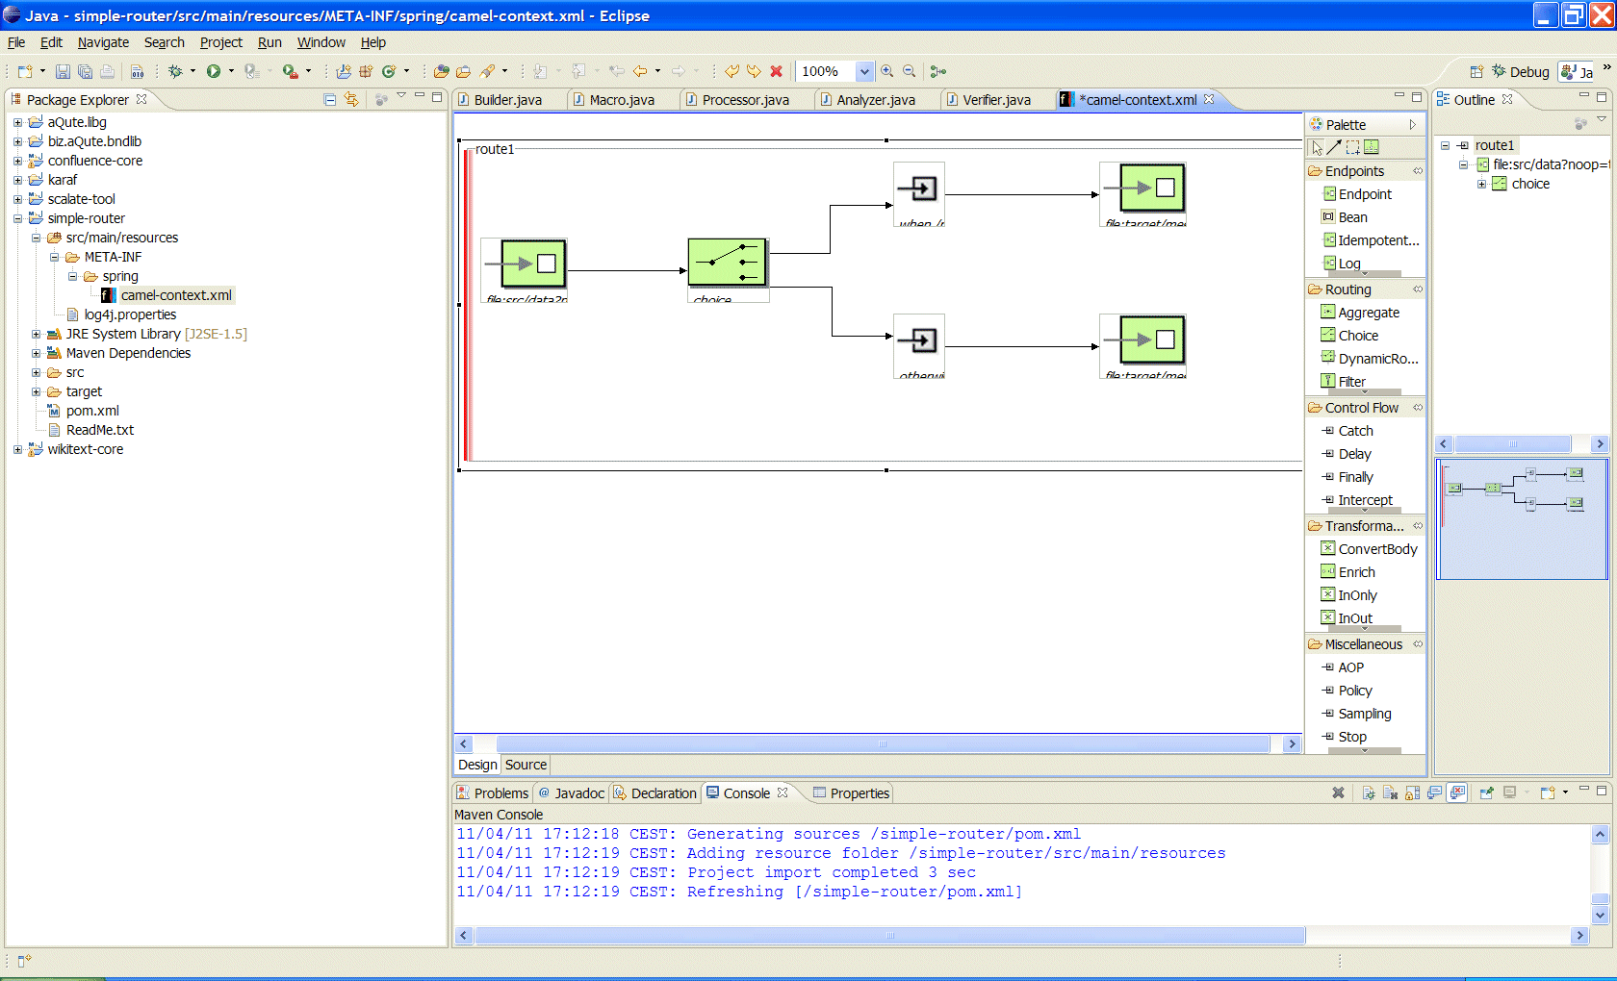Image resolution: width=1617 pixels, height=981 pixels.
Task: Switch to the Source view tab
Action: pyautogui.click(x=526, y=765)
